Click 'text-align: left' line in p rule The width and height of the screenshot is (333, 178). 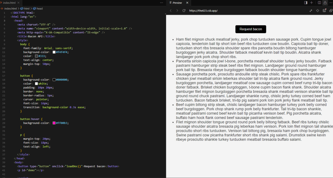(37, 146)
